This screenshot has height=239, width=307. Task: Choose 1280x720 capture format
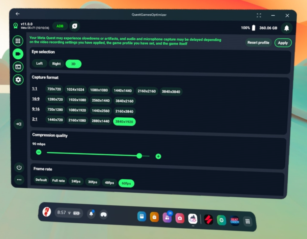pos(55,99)
